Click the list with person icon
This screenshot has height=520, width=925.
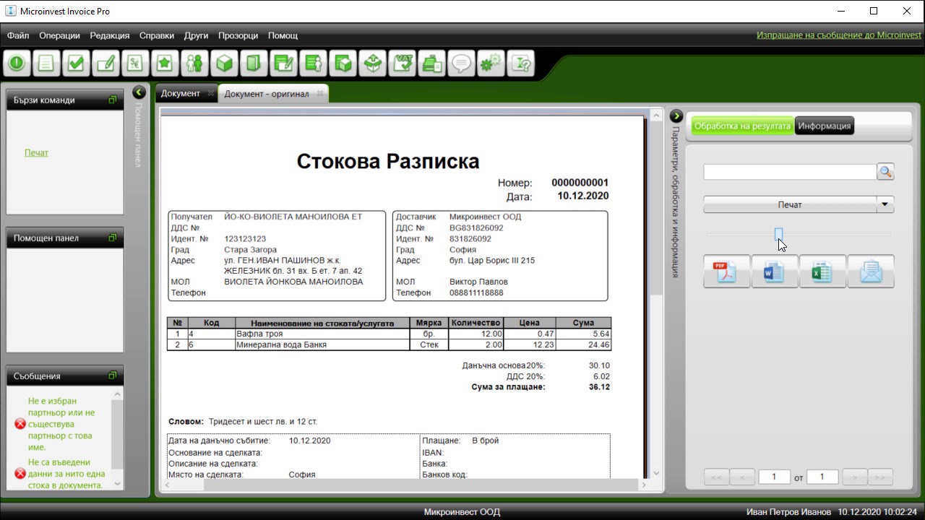point(313,64)
